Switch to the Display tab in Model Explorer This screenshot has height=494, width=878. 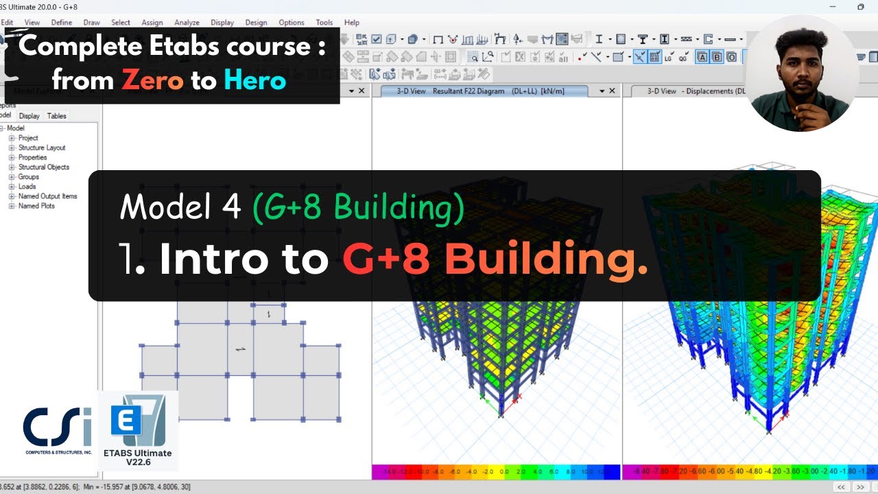29,116
